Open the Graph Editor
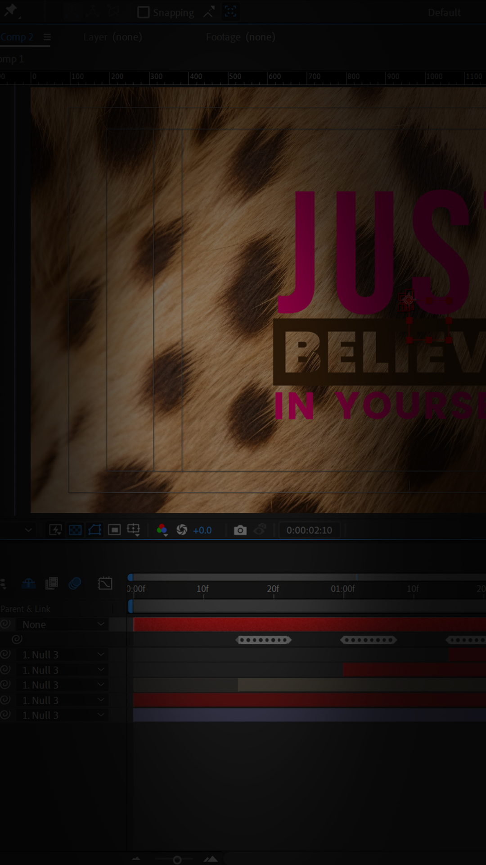Screen dimensions: 486x865 tap(105, 583)
